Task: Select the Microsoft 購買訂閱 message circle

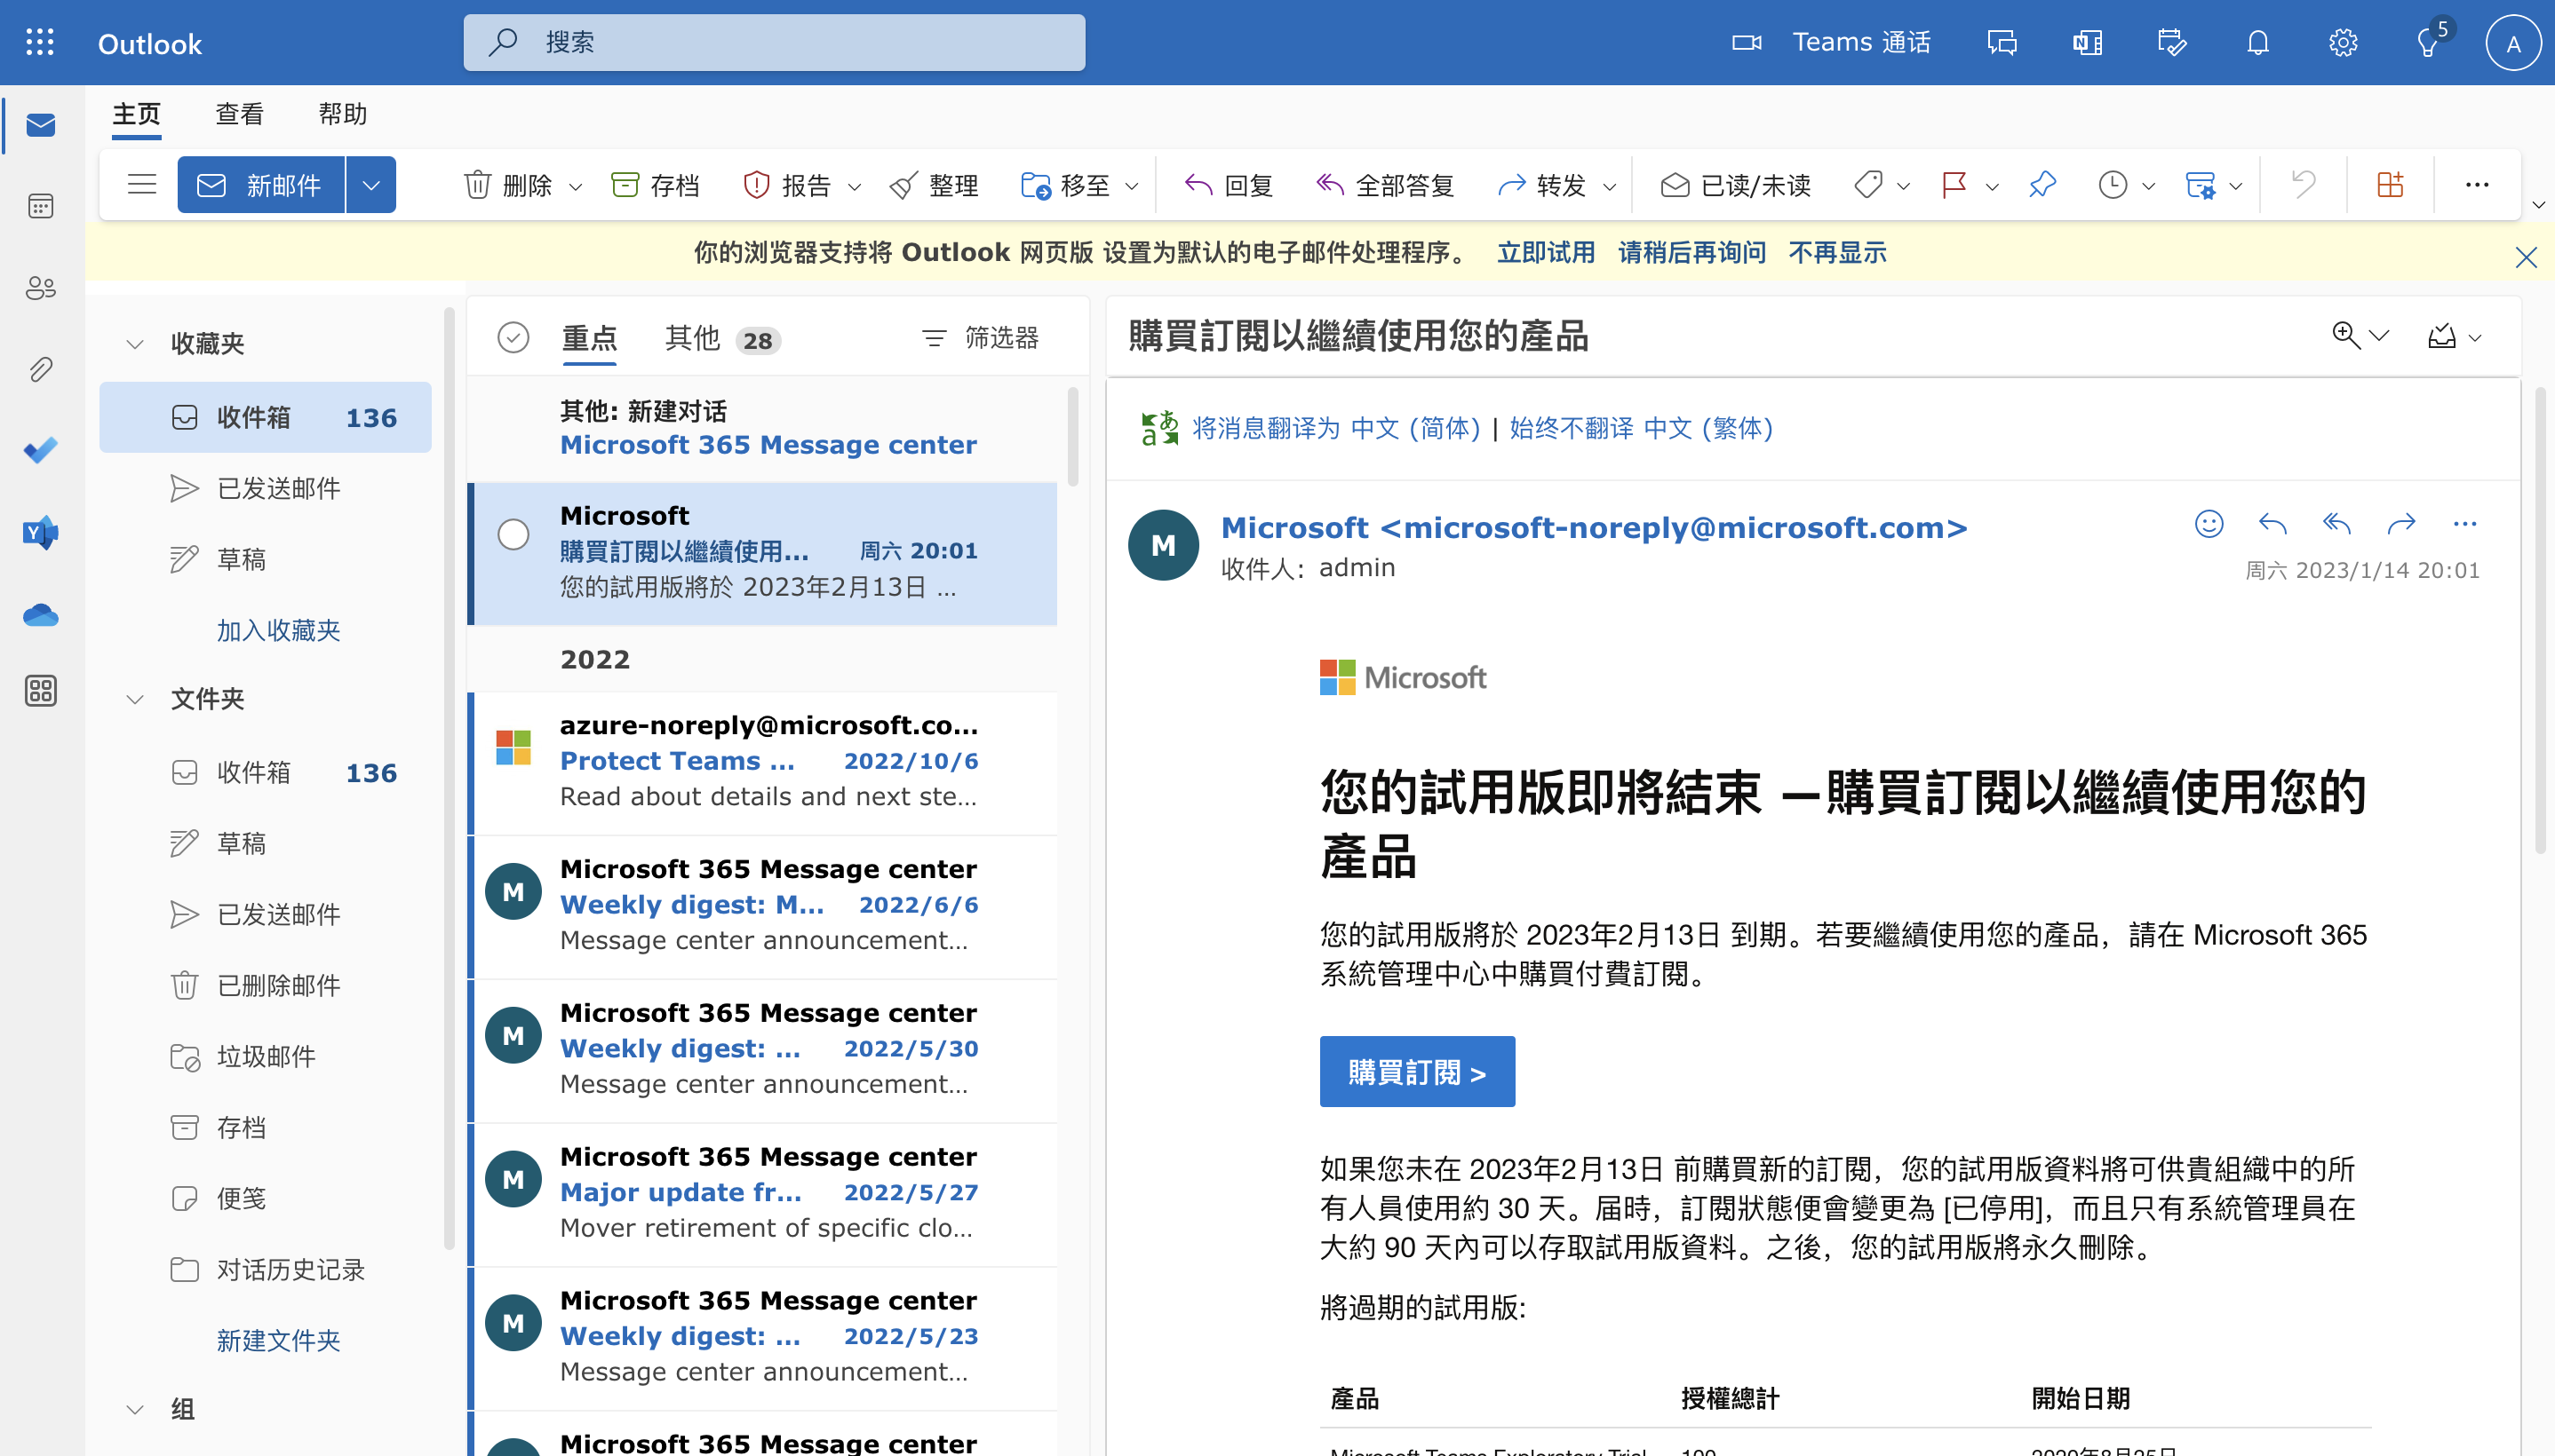Action: (513, 534)
